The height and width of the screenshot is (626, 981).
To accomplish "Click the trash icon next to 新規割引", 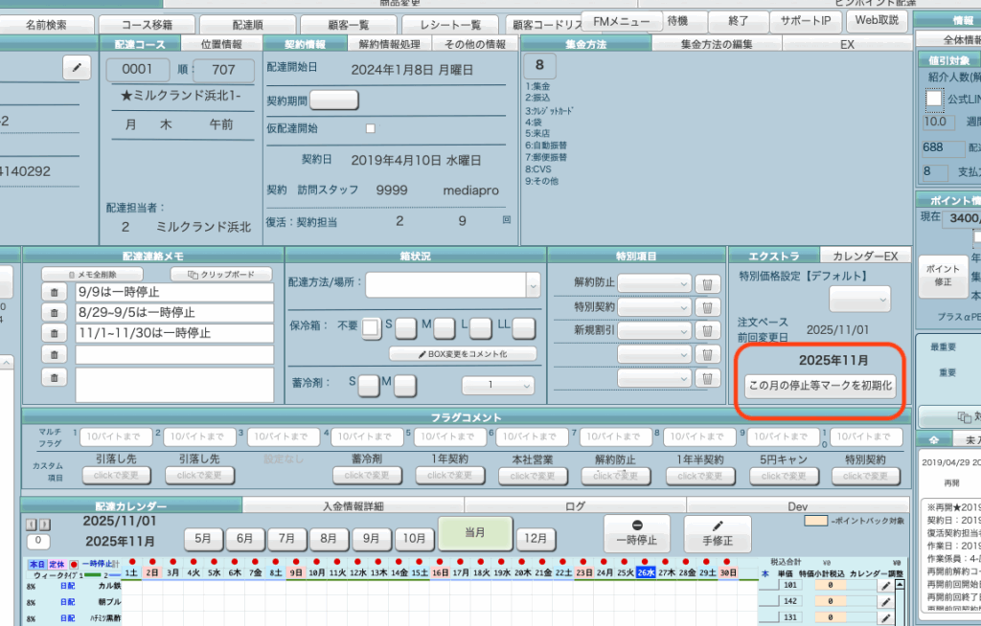I will coord(706,330).
